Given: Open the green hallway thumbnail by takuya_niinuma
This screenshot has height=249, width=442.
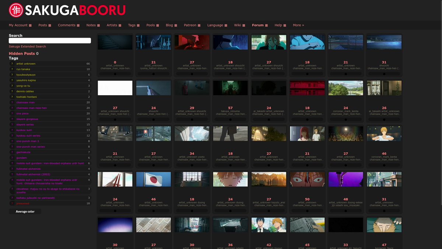Looking at the screenshot, I should pyautogui.click(x=230, y=88).
